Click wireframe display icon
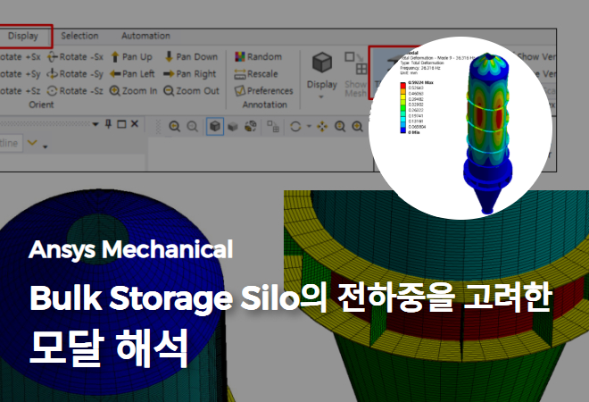Viewport: 589px width, 402px height. [251, 126]
